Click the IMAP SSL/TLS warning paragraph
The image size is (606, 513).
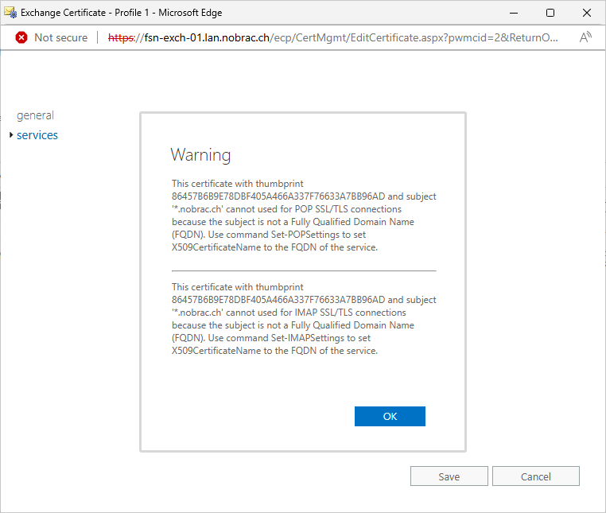click(304, 319)
